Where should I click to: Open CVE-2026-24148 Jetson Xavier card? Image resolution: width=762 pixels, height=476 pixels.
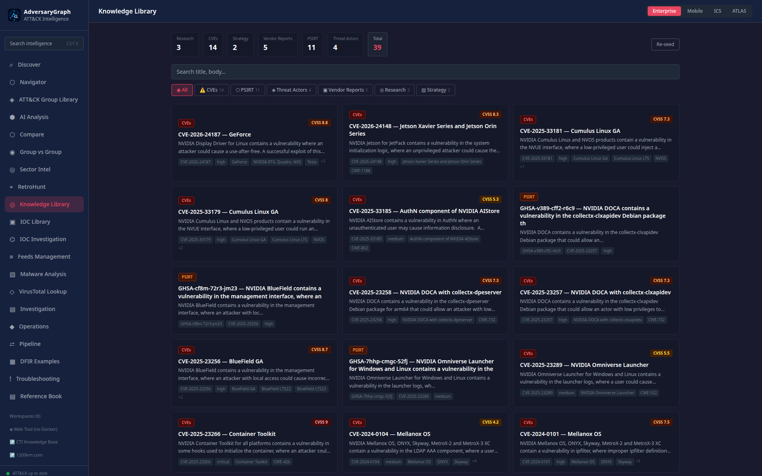tap(425, 142)
